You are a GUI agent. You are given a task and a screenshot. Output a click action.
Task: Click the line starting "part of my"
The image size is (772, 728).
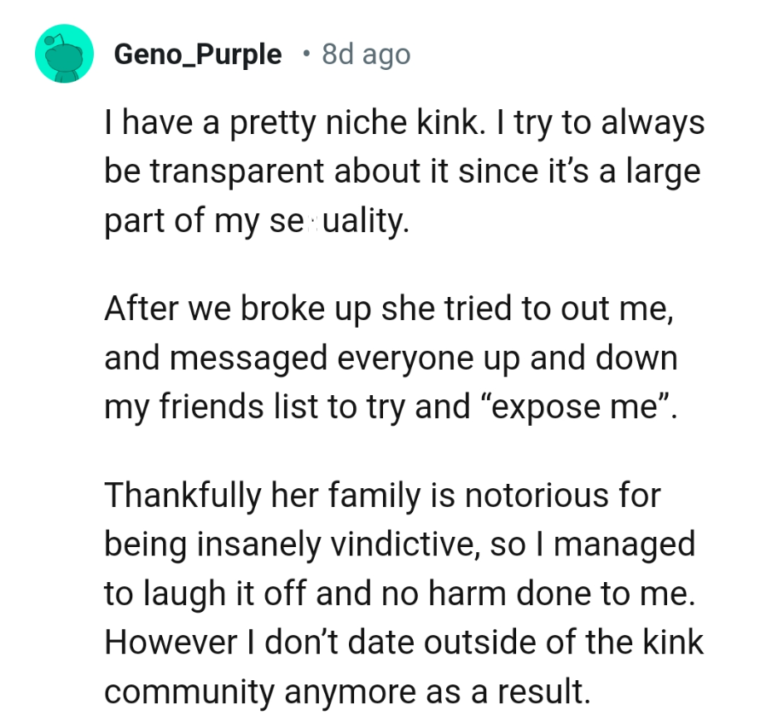point(256,223)
